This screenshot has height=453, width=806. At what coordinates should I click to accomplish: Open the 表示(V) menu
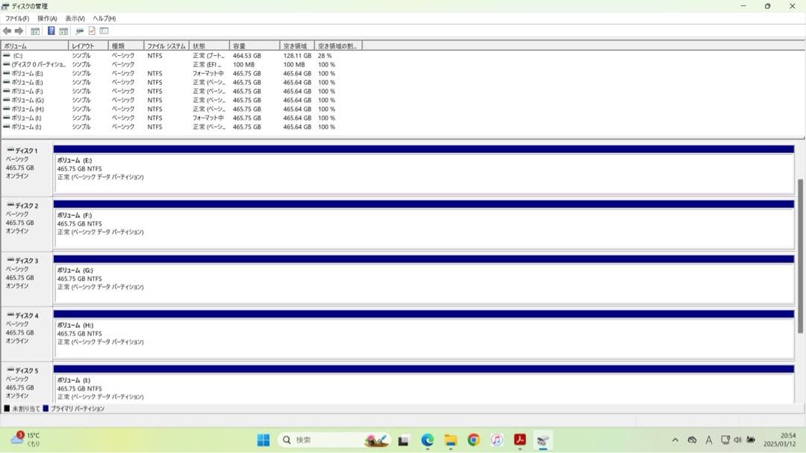tap(75, 18)
